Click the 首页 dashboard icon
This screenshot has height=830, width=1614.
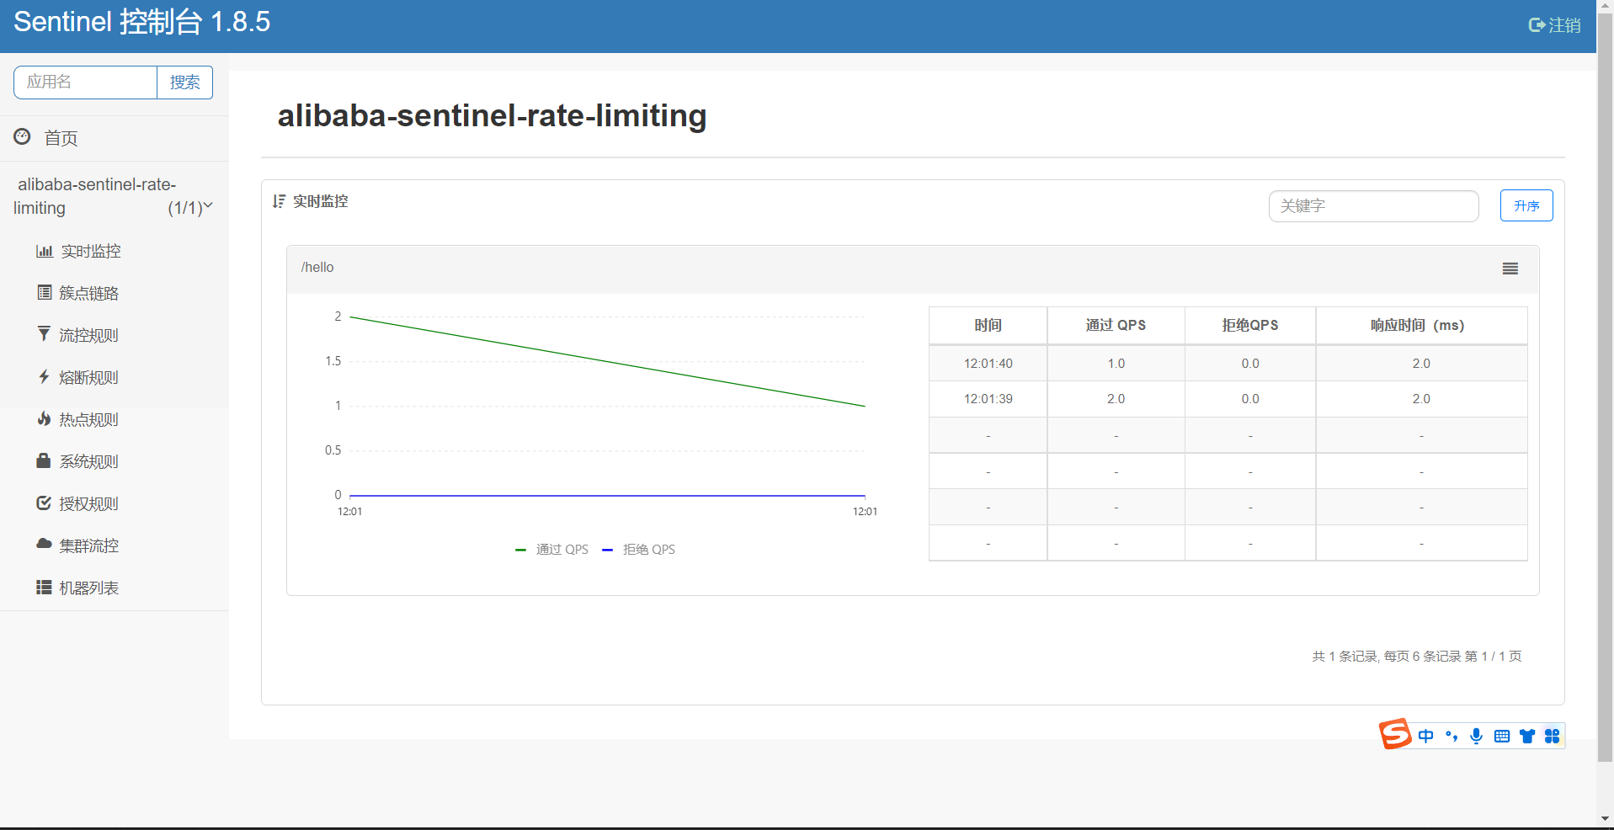tap(22, 136)
